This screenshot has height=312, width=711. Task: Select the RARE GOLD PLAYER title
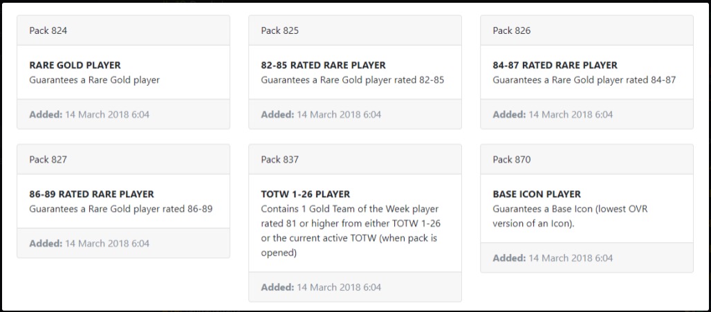click(75, 65)
